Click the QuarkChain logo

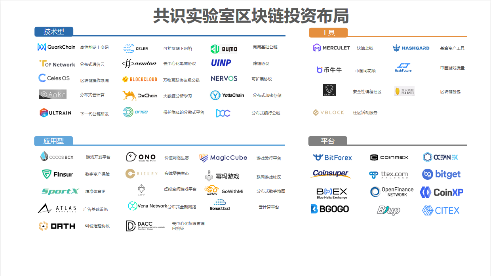[x=56, y=47]
